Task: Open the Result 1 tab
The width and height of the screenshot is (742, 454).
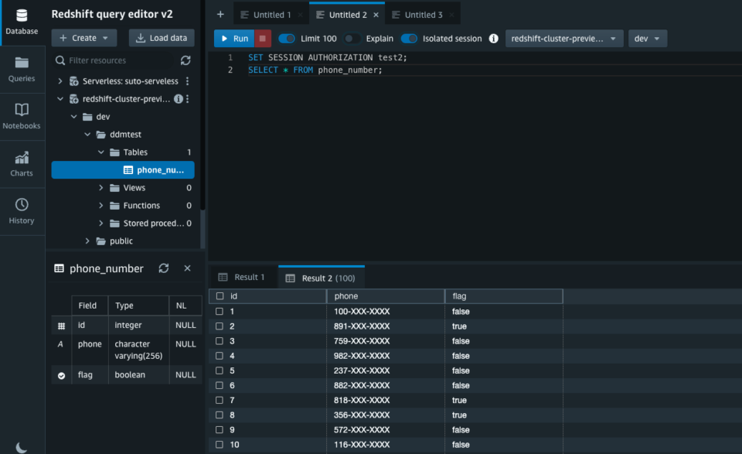Action: 243,277
